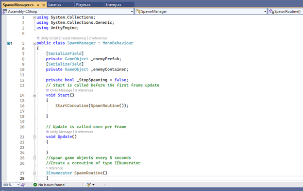303x191 pixels.
Task: Pin the SpawnManager.cs tab
Action: [38, 5]
